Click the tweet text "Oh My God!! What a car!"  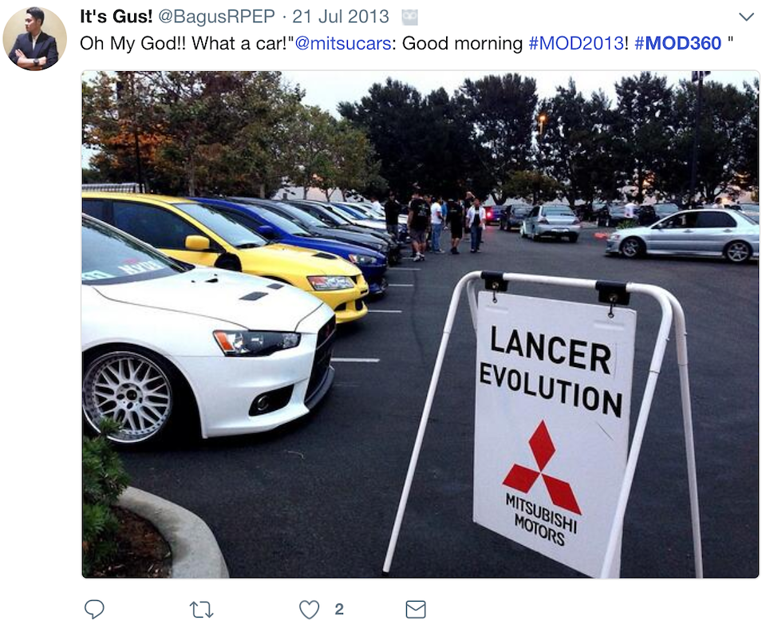[x=184, y=44]
